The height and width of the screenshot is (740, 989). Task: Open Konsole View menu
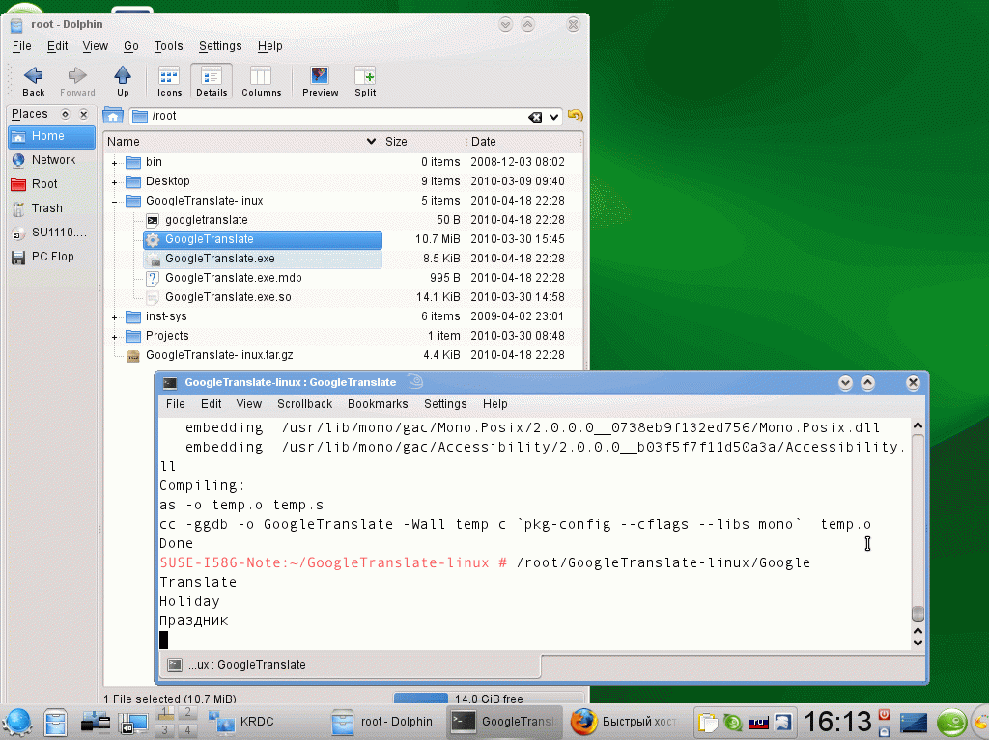[248, 404]
